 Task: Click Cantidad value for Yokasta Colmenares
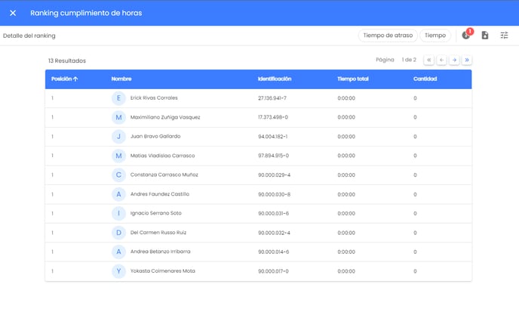415,271
